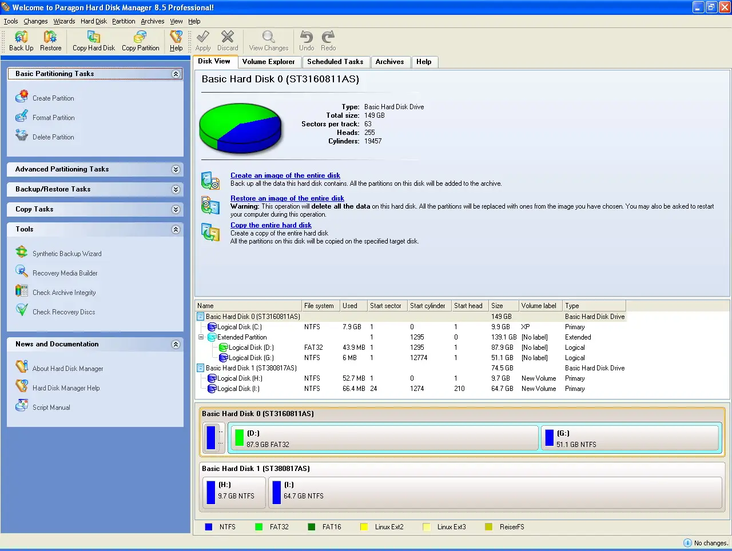Image resolution: width=732 pixels, height=551 pixels.
Task: Select Logical Disk (G:) row in list
Action: pos(411,358)
